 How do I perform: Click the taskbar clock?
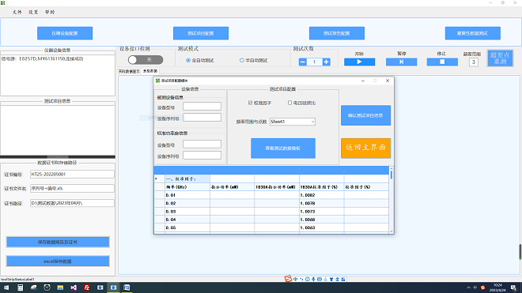[497, 287]
